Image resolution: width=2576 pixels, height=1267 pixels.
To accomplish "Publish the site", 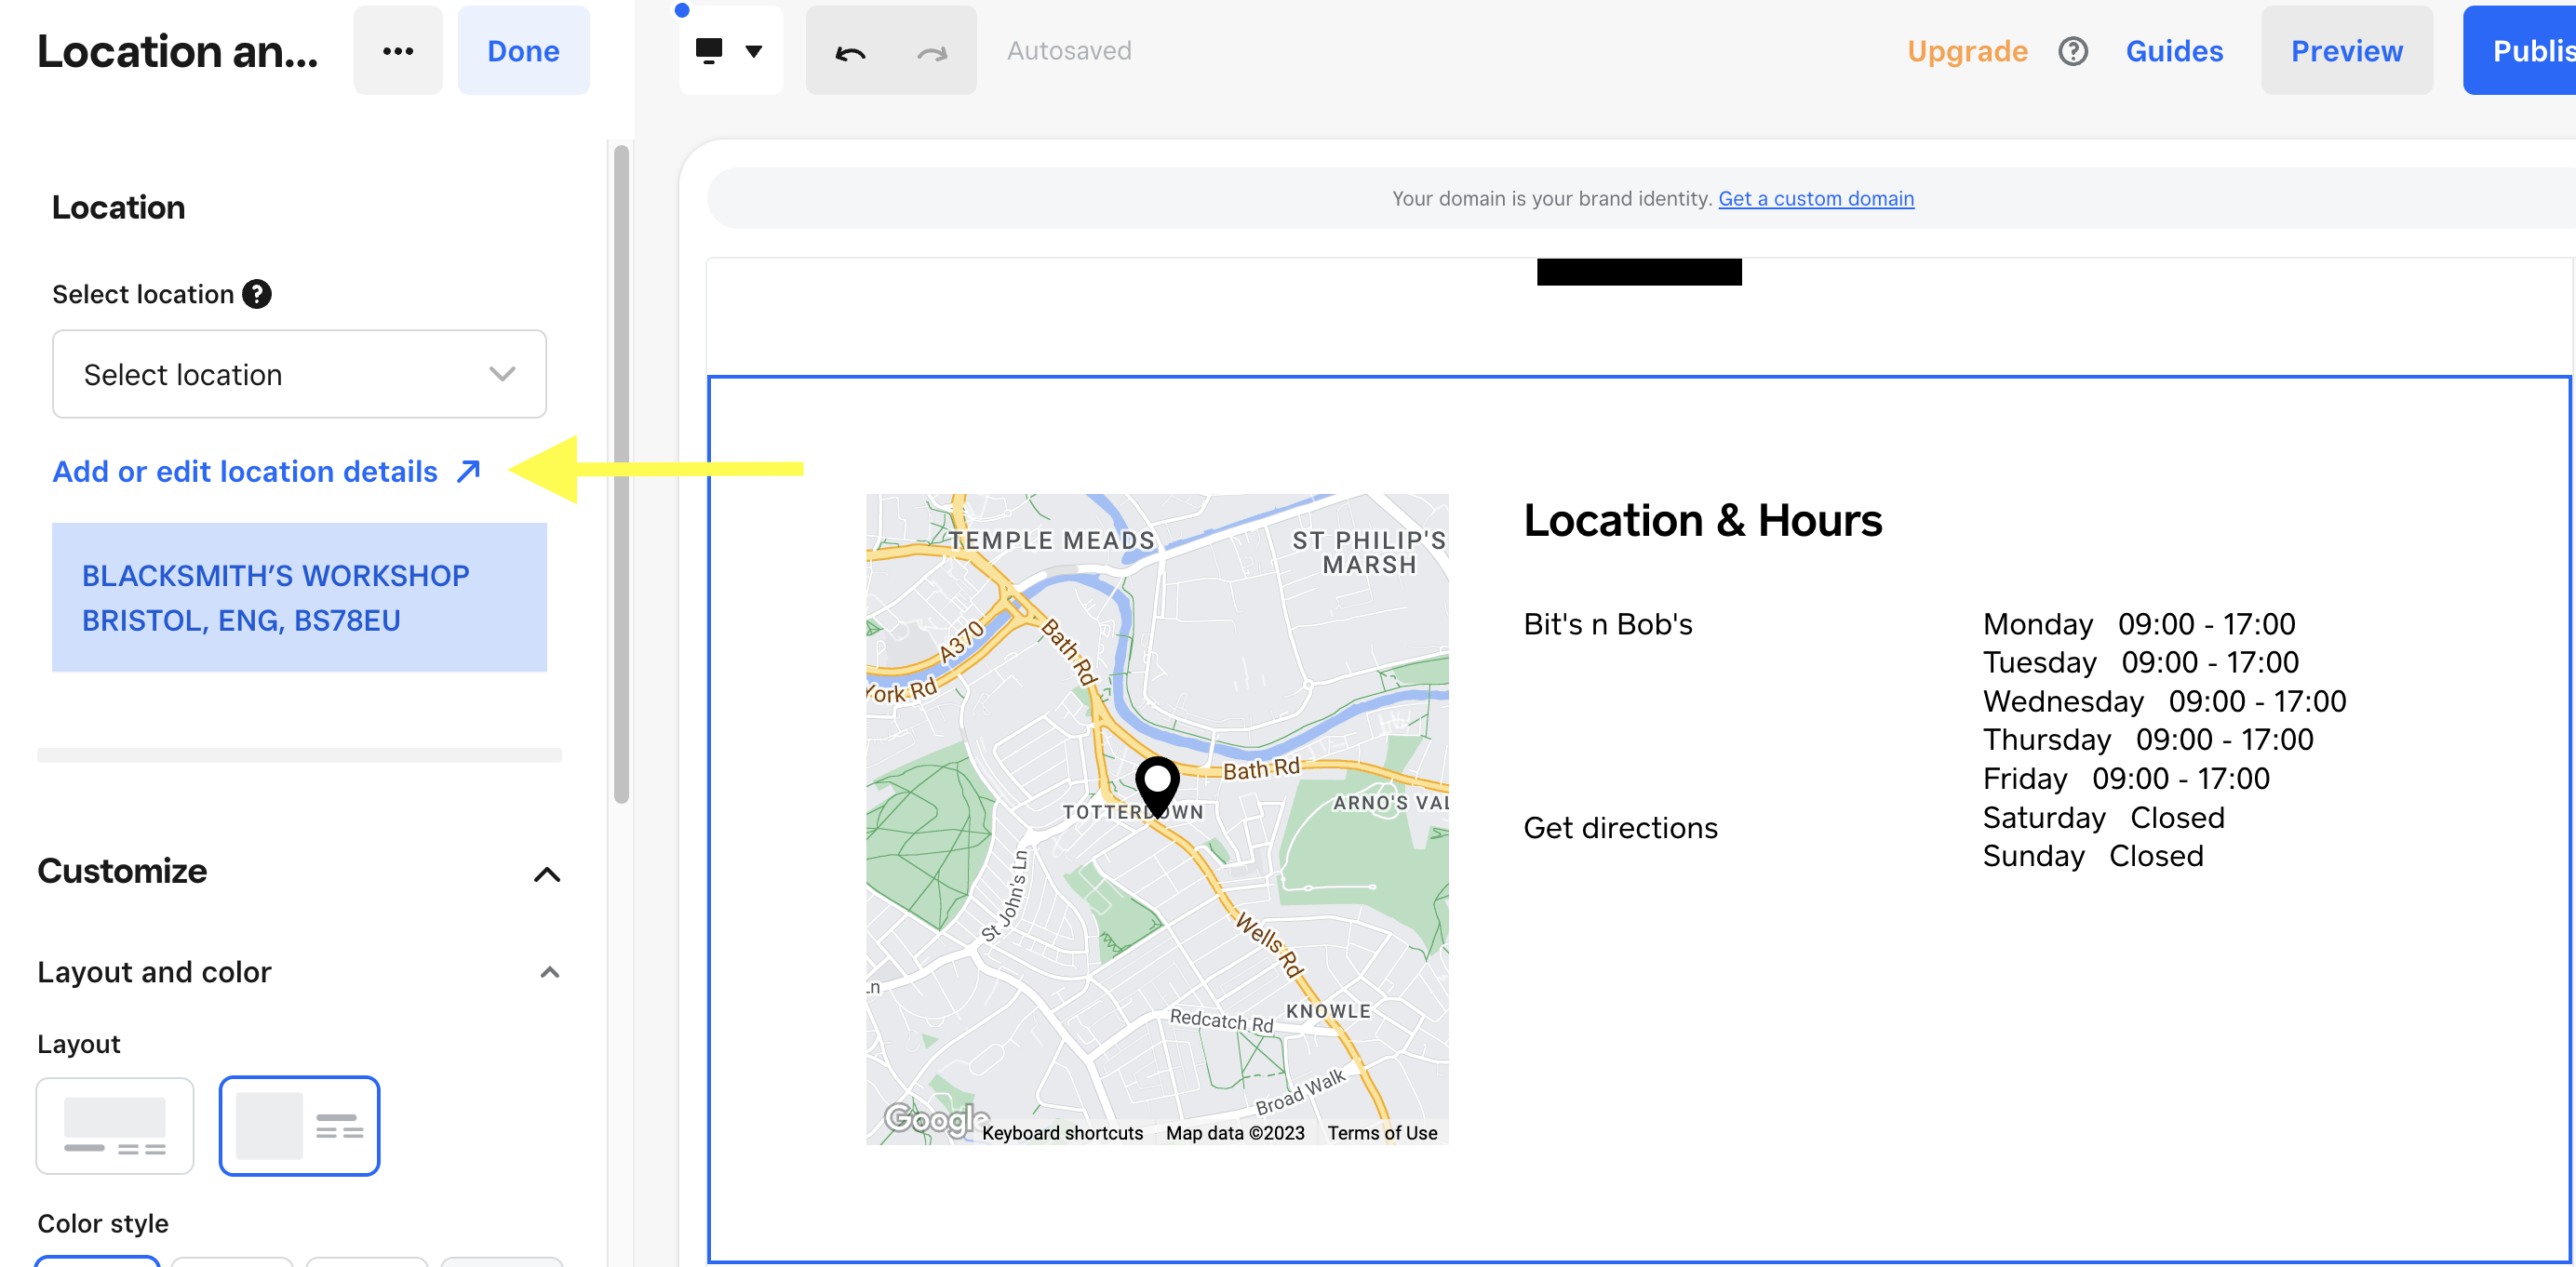I will coord(2520,51).
